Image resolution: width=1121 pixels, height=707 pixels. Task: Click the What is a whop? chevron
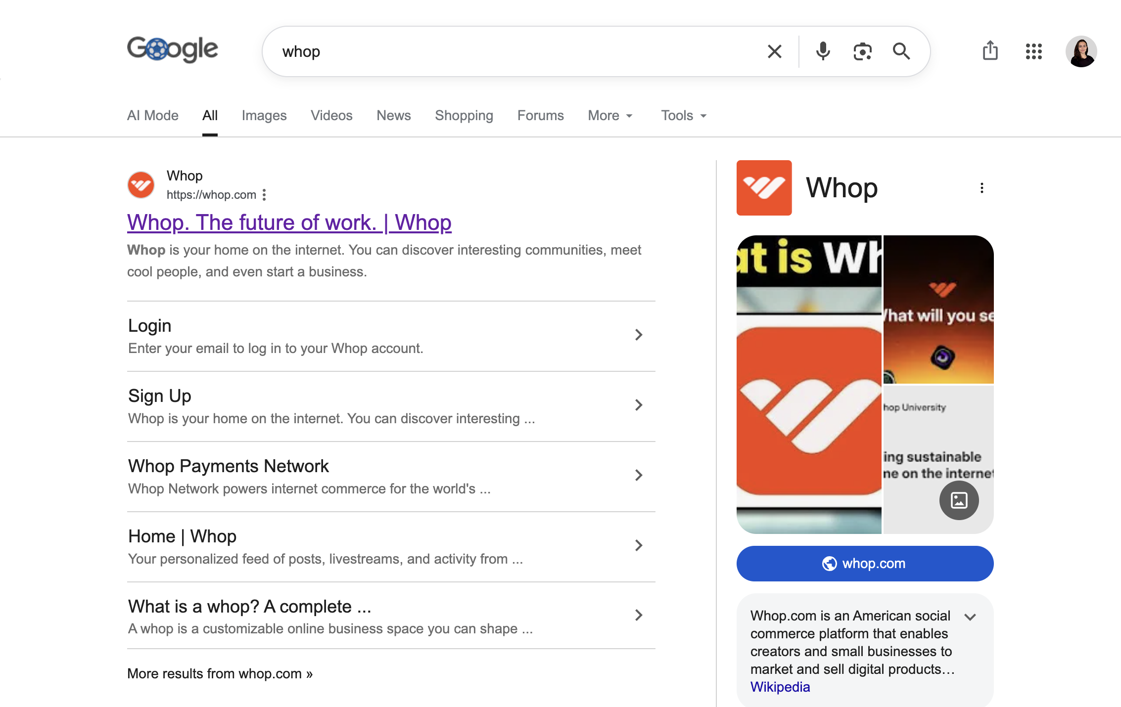(x=639, y=615)
